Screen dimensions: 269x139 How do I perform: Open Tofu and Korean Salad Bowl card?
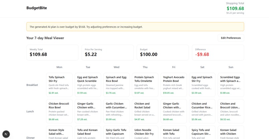pos(88,132)
